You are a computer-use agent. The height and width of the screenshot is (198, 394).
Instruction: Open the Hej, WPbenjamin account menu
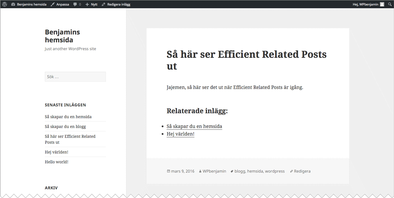365,4
